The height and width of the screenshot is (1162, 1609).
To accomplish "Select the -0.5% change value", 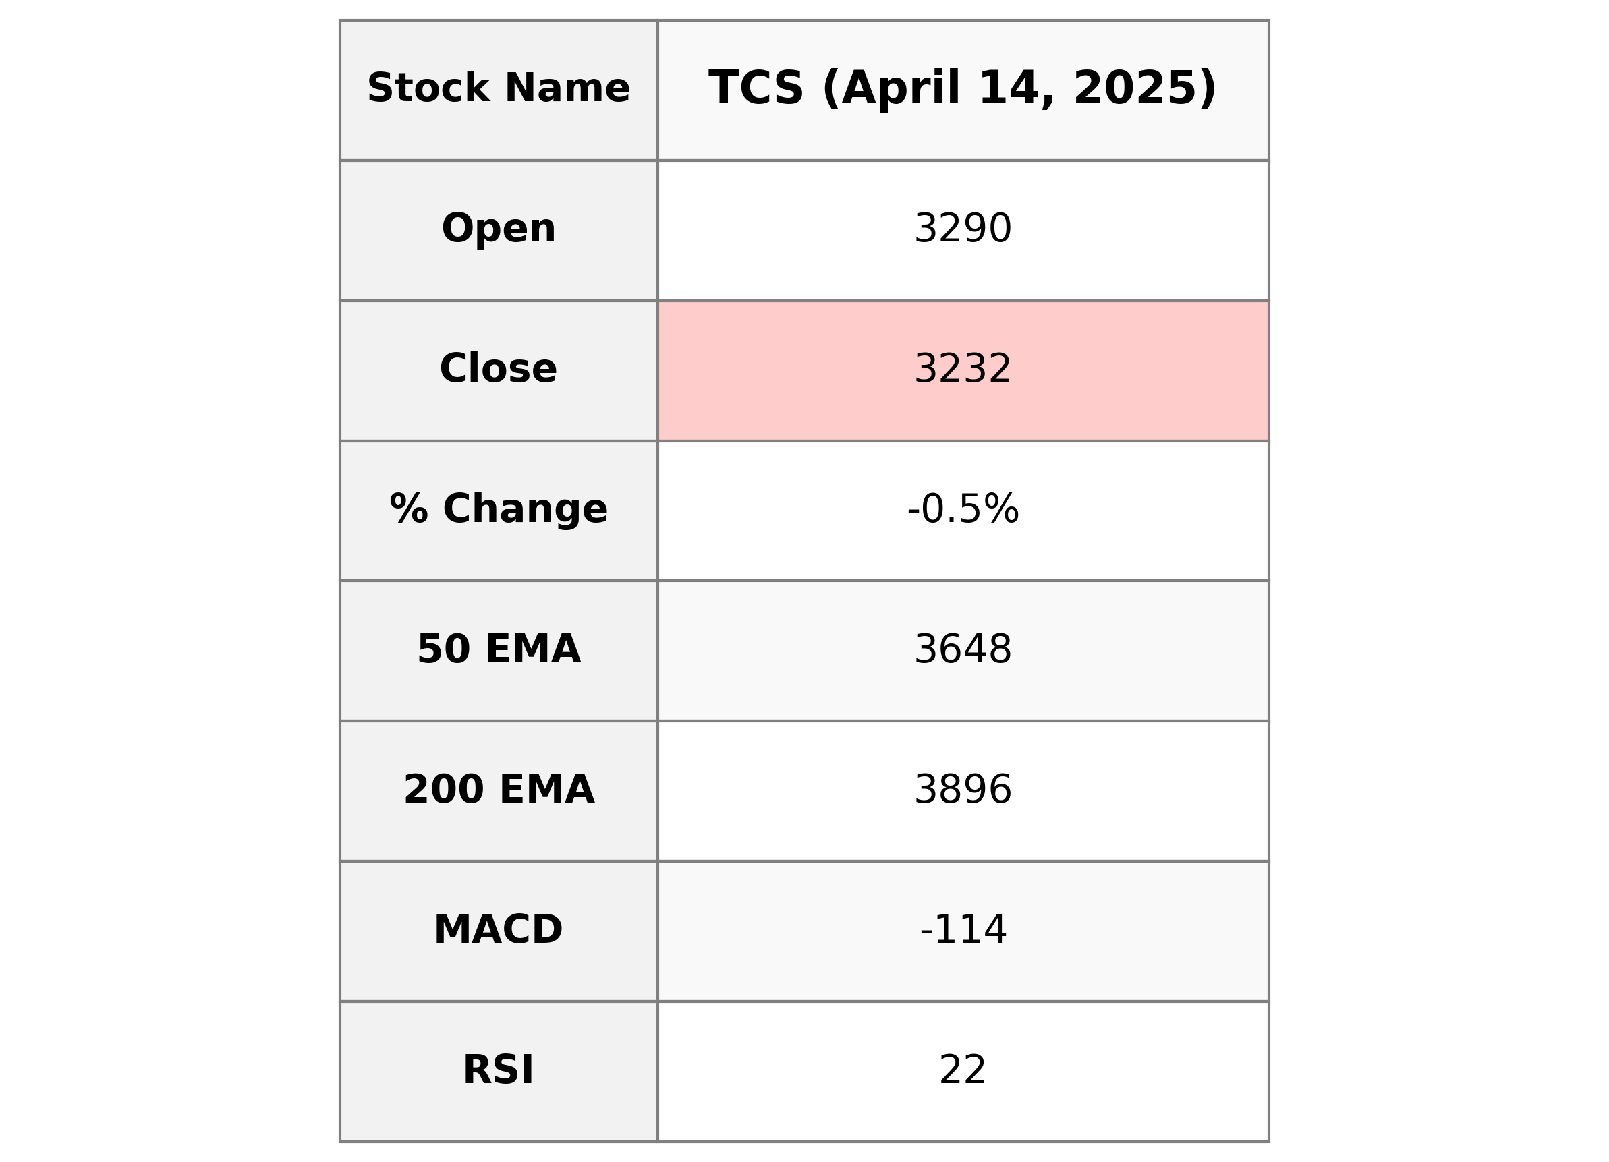I will [962, 509].
